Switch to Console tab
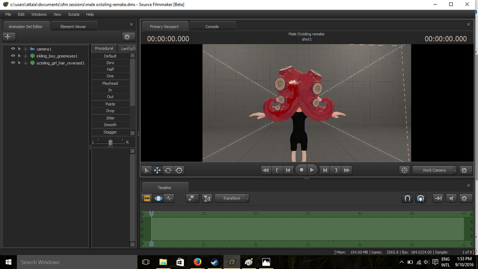 pyautogui.click(x=212, y=27)
